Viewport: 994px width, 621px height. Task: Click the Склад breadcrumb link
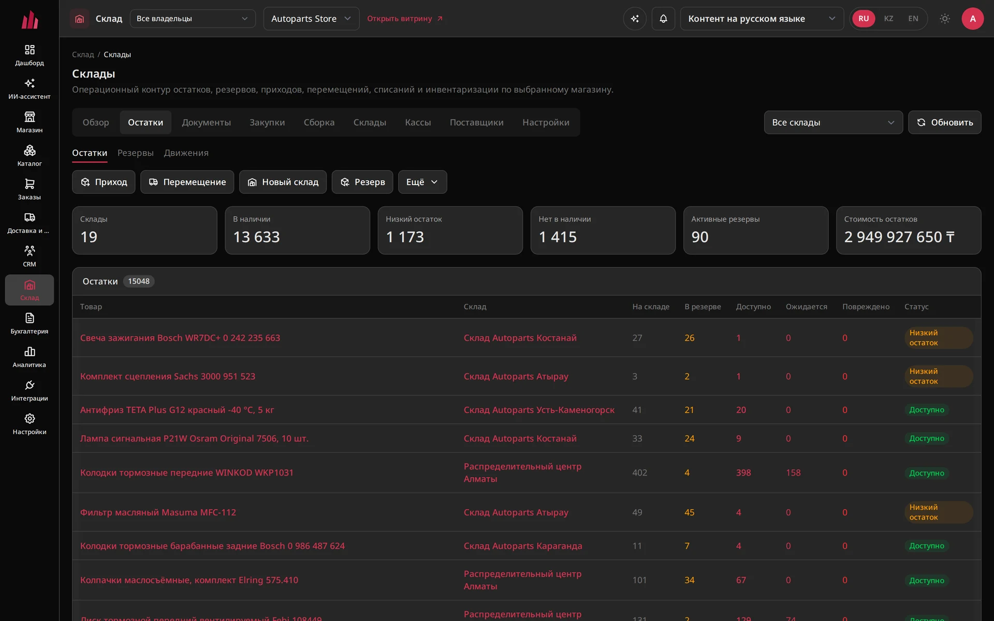click(x=83, y=55)
